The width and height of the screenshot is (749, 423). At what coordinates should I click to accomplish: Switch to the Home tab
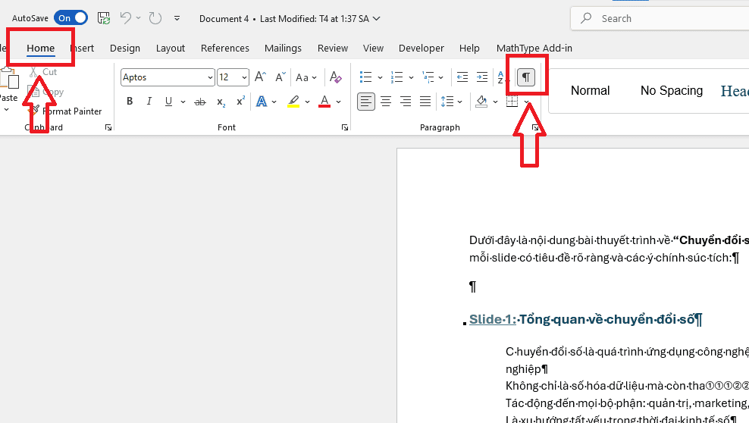pos(41,49)
